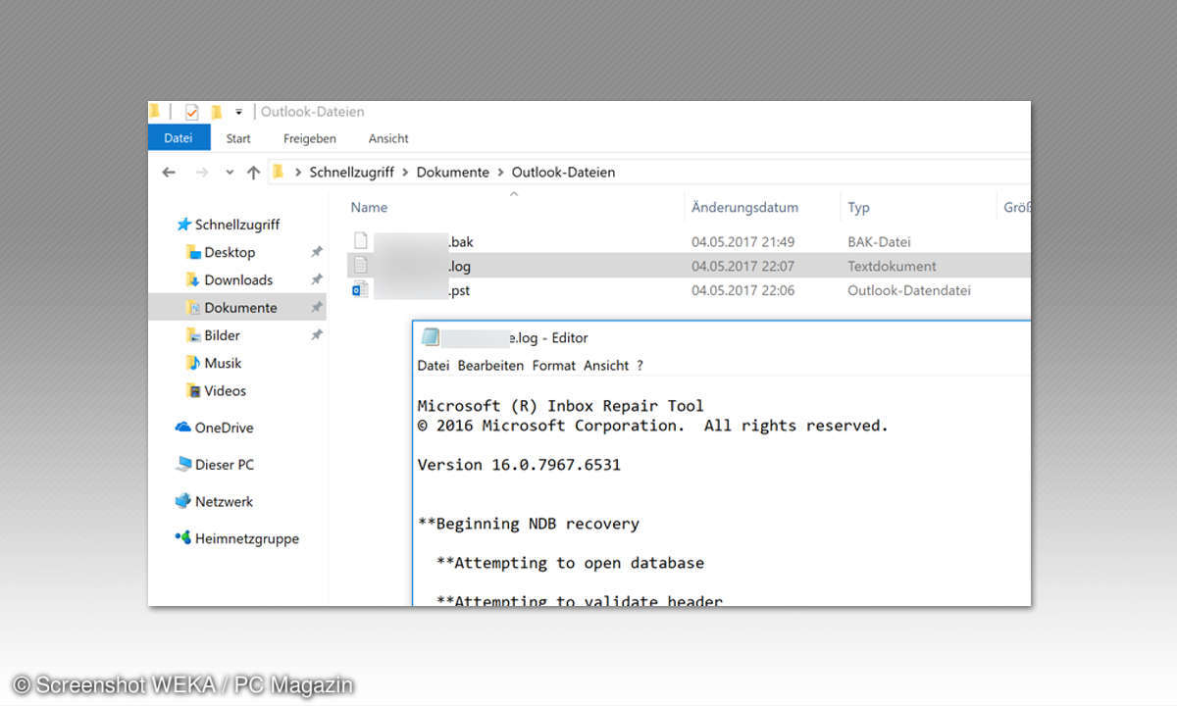The width and height of the screenshot is (1177, 706).
Task: Select Dokumente in the address breadcrumb
Action: 453,172
